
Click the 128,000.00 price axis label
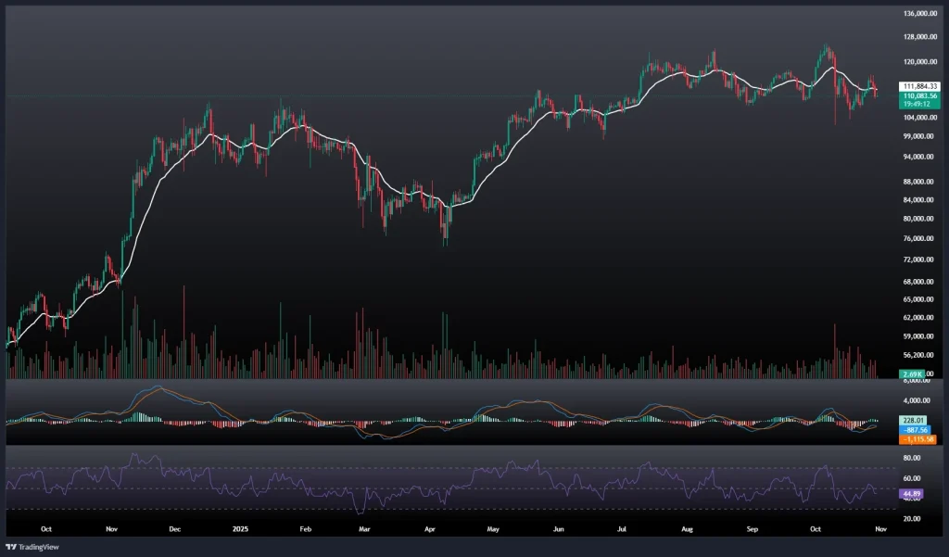point(920,38)
